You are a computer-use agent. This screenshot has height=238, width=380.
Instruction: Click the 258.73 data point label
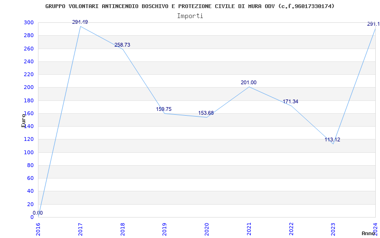123,45
